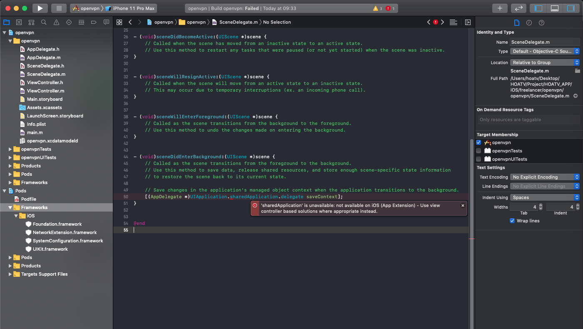Show the File inspector
The width and height of the screenshot is (583, 329).
tap(516, 22)
